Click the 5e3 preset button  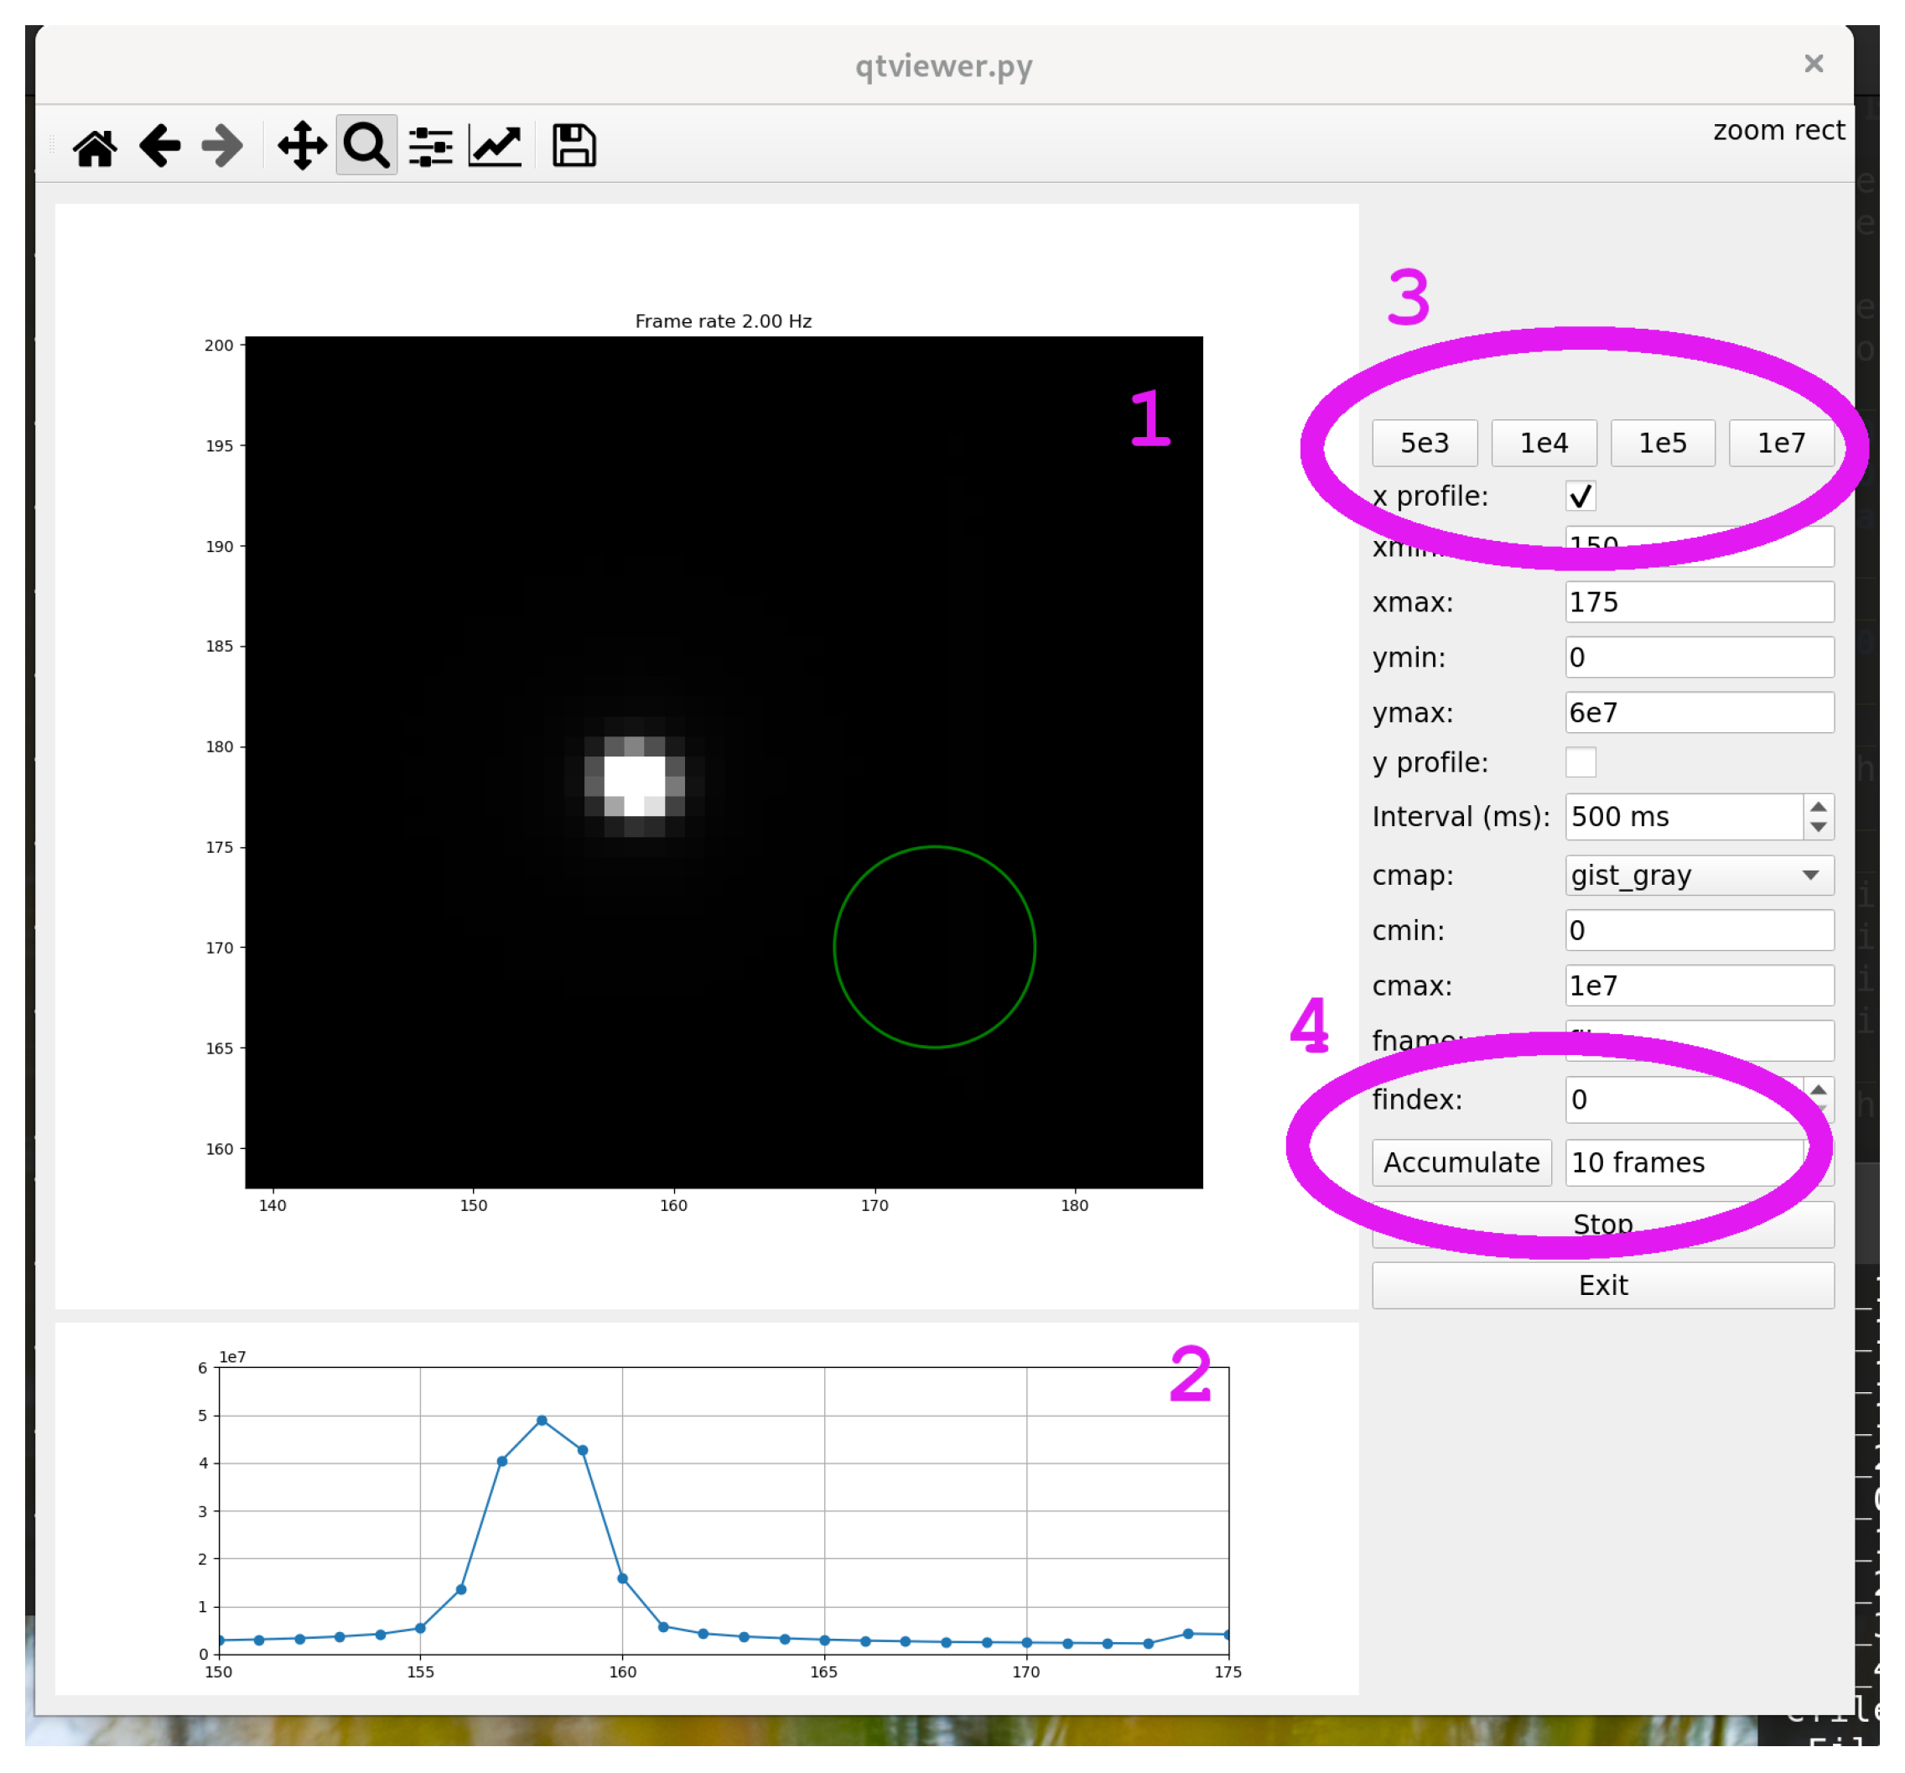pyautogui.click(x=1424, y=443)
